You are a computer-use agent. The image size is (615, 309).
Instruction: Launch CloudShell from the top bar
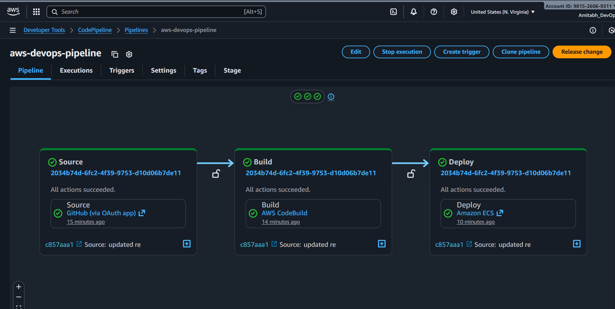(394, 12)
